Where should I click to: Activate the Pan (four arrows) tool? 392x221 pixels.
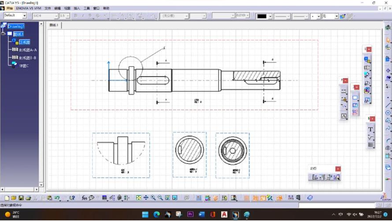146,198
